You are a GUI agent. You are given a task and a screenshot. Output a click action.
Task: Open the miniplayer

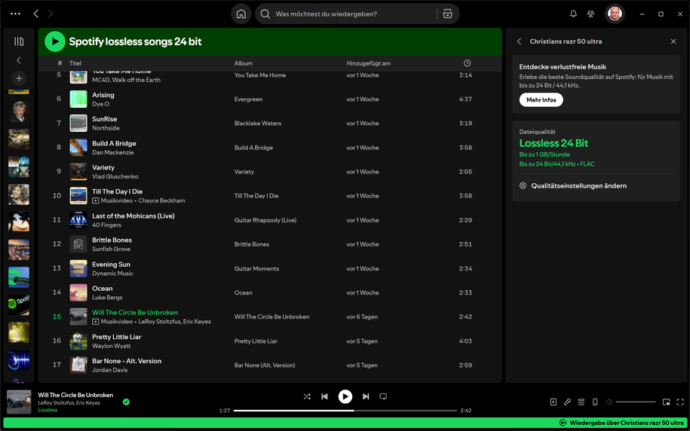[666, 402]
